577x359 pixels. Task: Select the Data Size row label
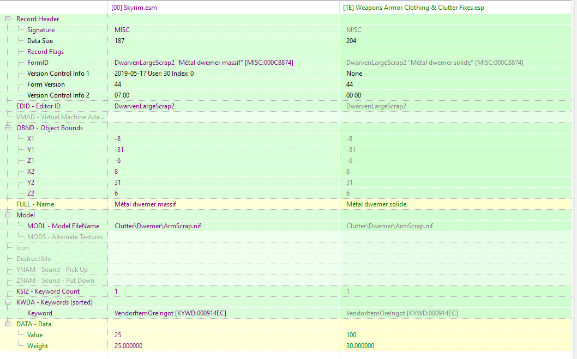coord(40,41)
